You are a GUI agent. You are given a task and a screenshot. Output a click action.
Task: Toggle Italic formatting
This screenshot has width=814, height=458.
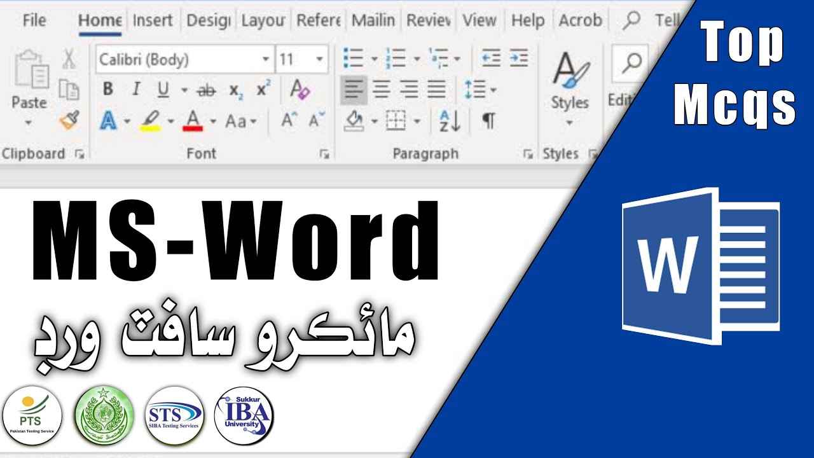[135, 90]
